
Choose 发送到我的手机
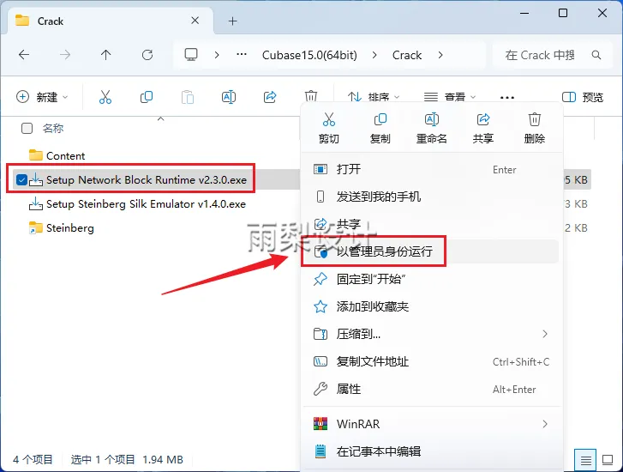432,197
